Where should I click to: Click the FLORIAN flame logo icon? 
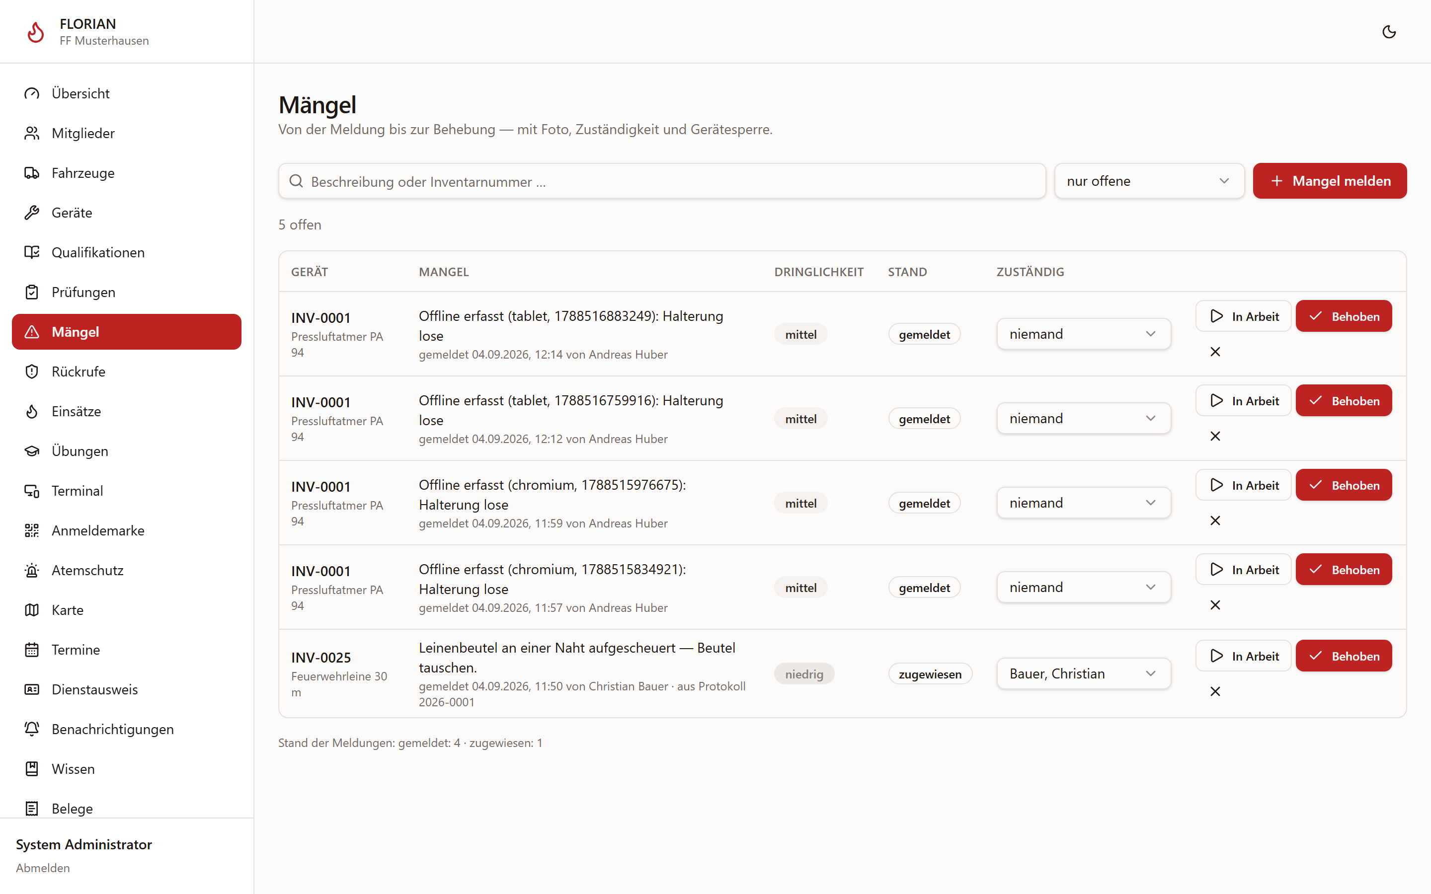[x=35, y=32]
